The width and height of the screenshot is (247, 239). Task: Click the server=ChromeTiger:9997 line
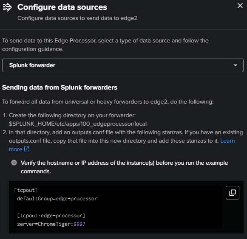[51, 224]
